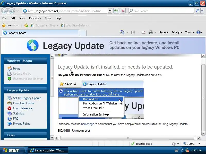Open the Favorites menu
Image resolution: width=206 pixels, height=154 pixels.
tap(35, 18)
